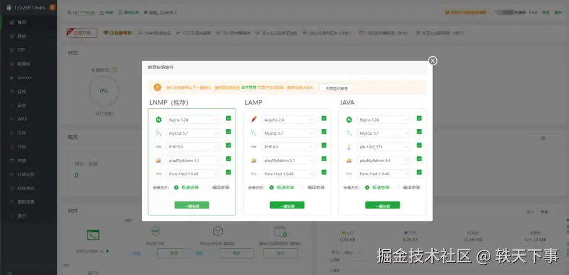Click the orange notification badge beside the server IP

52,7
